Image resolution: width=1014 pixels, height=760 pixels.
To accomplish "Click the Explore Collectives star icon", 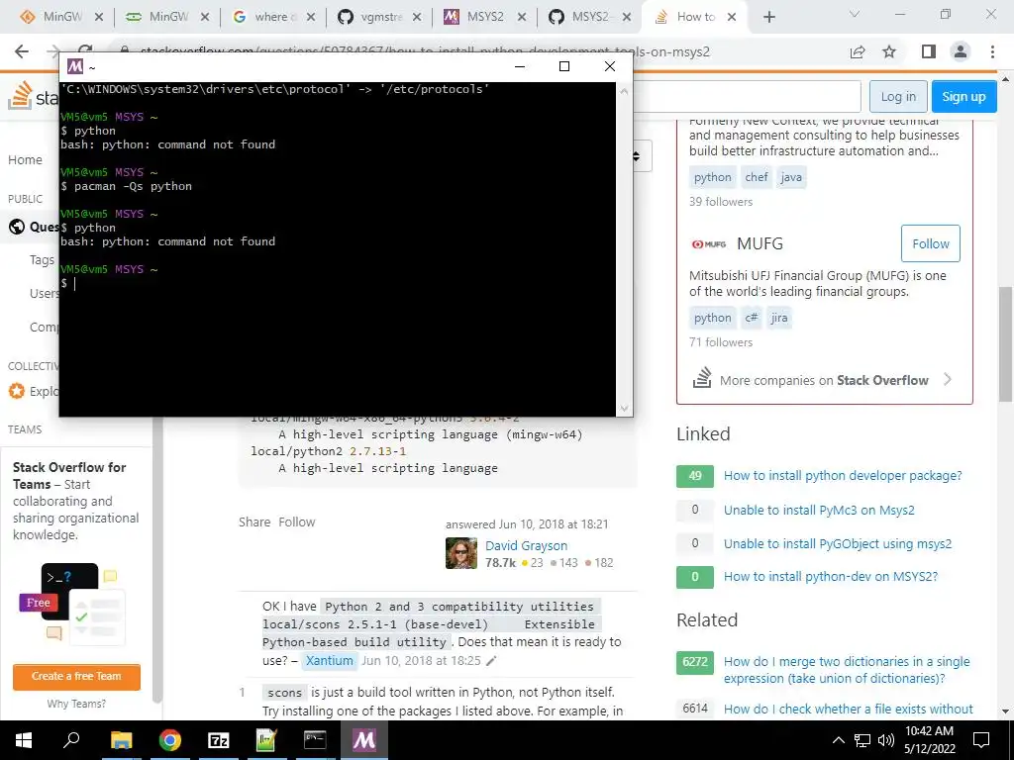I will point(17,391).
